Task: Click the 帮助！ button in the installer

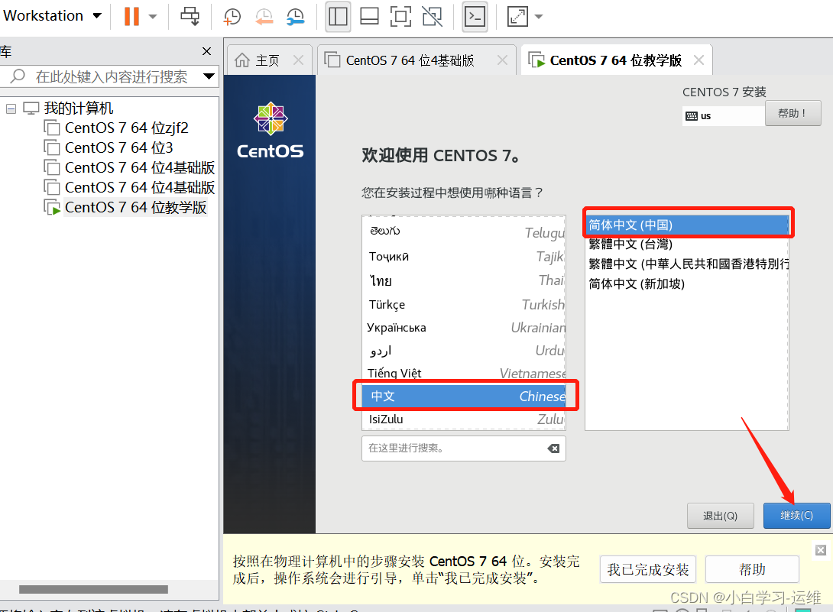Action: (x=792, y=113)
